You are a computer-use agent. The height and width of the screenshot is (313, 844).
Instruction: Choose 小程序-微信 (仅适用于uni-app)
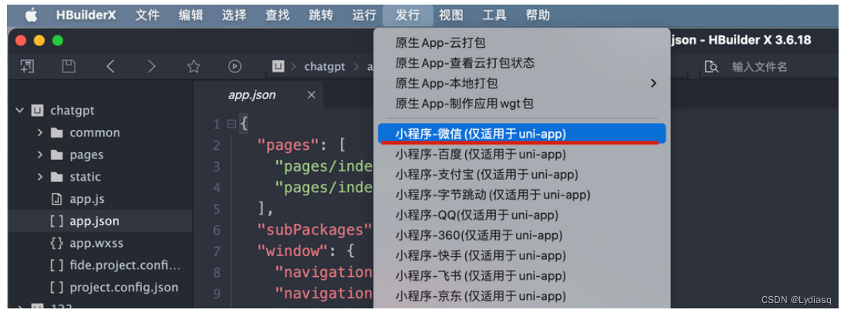pyautogui.click(x=521, y=134)
